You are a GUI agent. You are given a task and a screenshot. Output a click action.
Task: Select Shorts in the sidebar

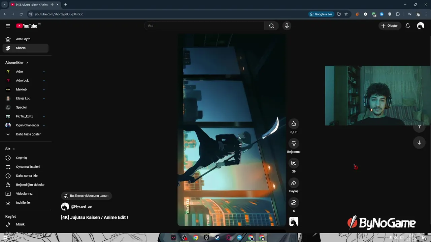coord(26,48)
